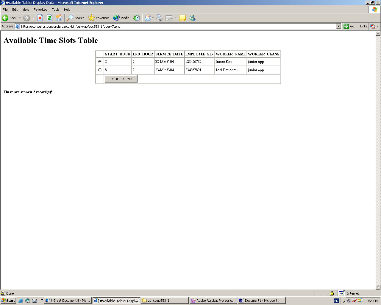
Task: Expand the address bar URL dropdown
Action: coord(338,26)
